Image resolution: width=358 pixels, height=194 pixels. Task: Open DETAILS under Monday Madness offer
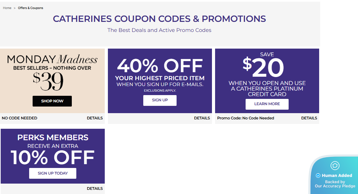click(95, 118)
